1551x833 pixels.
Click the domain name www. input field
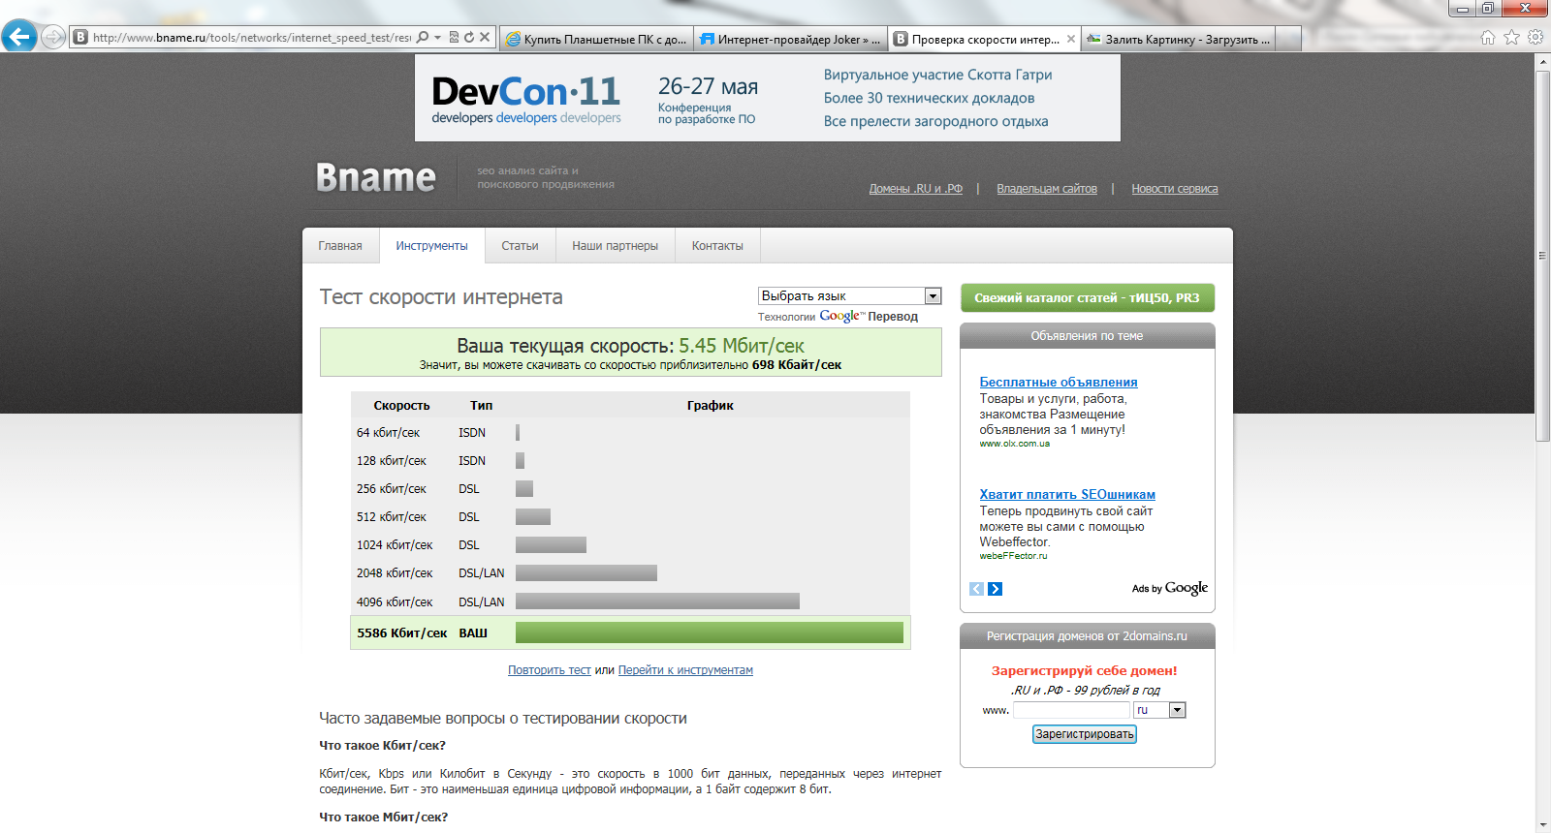pos(1071,710)
